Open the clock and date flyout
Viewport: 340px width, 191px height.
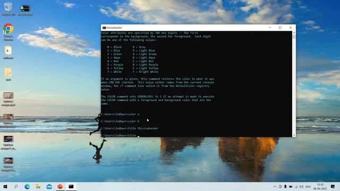[320, 186]
